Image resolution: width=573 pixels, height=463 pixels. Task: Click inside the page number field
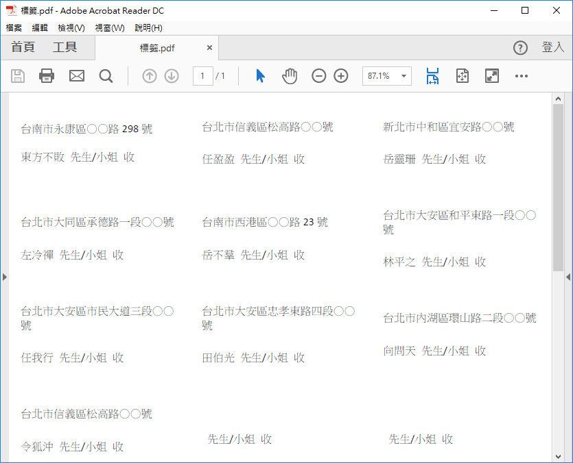click(x=203, y=76)
